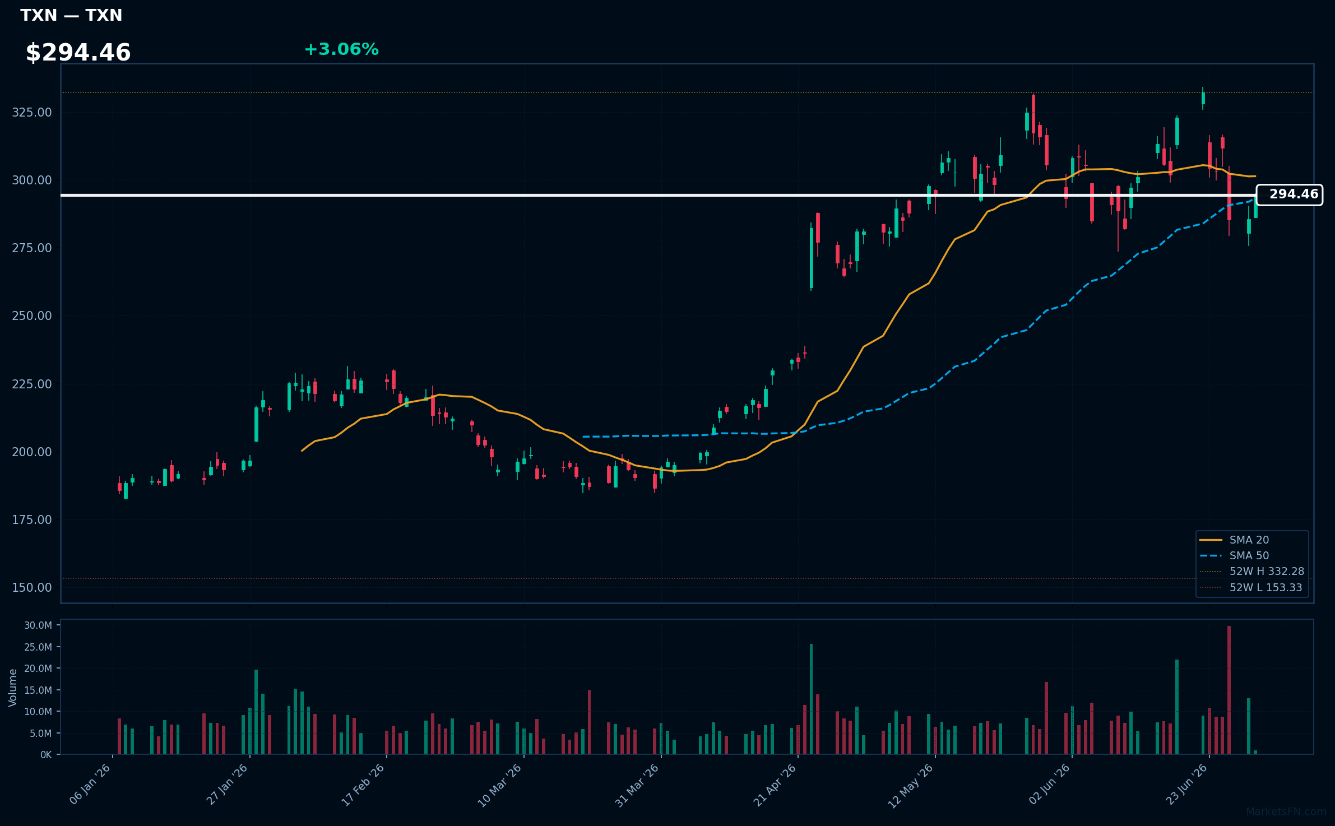Click the 200.00 price axis label
This screenshot has height=826, width=1335.
click(x=32, y=452)
